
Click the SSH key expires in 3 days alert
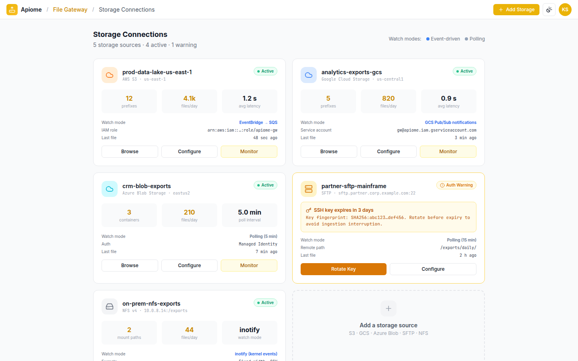coord(389,217)
